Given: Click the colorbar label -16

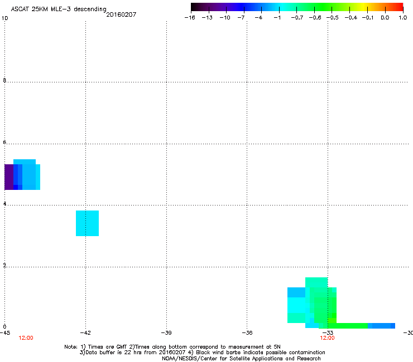Looking at the screenshot, I should pos(190,18).
